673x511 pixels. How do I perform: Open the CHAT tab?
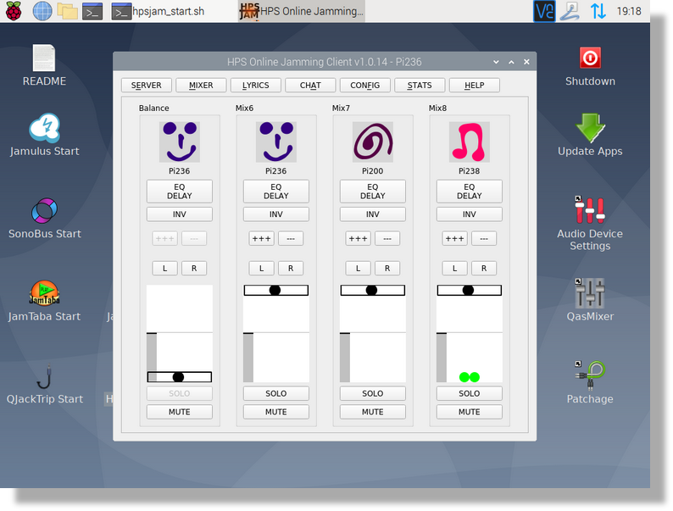point(310,85)
